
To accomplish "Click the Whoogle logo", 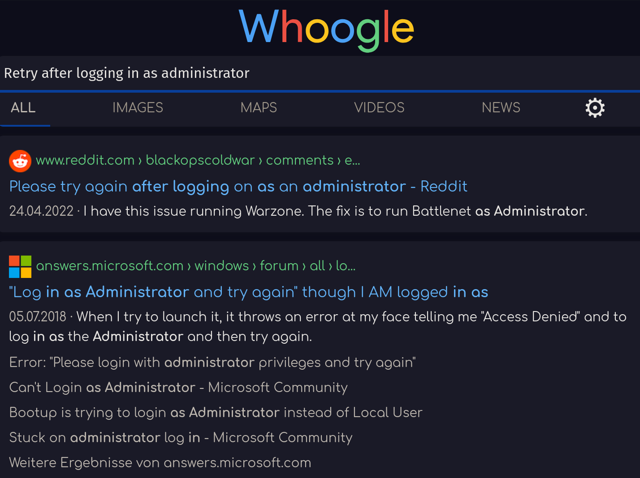I will (327, 29).
